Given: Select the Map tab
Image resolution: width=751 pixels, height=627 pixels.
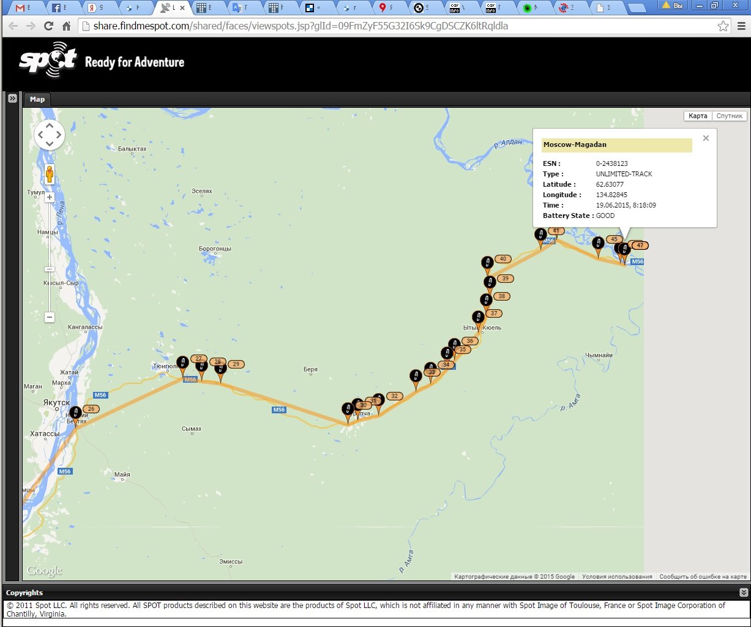Looking at the screenshot, I should (x=37, y=99).
